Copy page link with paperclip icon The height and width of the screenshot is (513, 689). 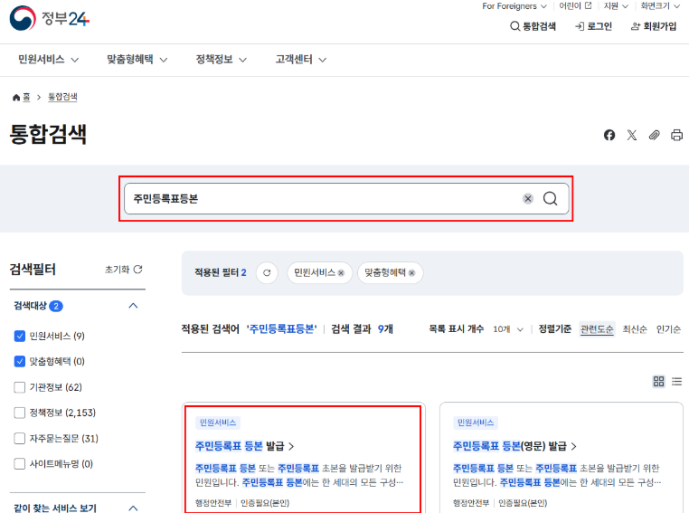tap(655, 135)
